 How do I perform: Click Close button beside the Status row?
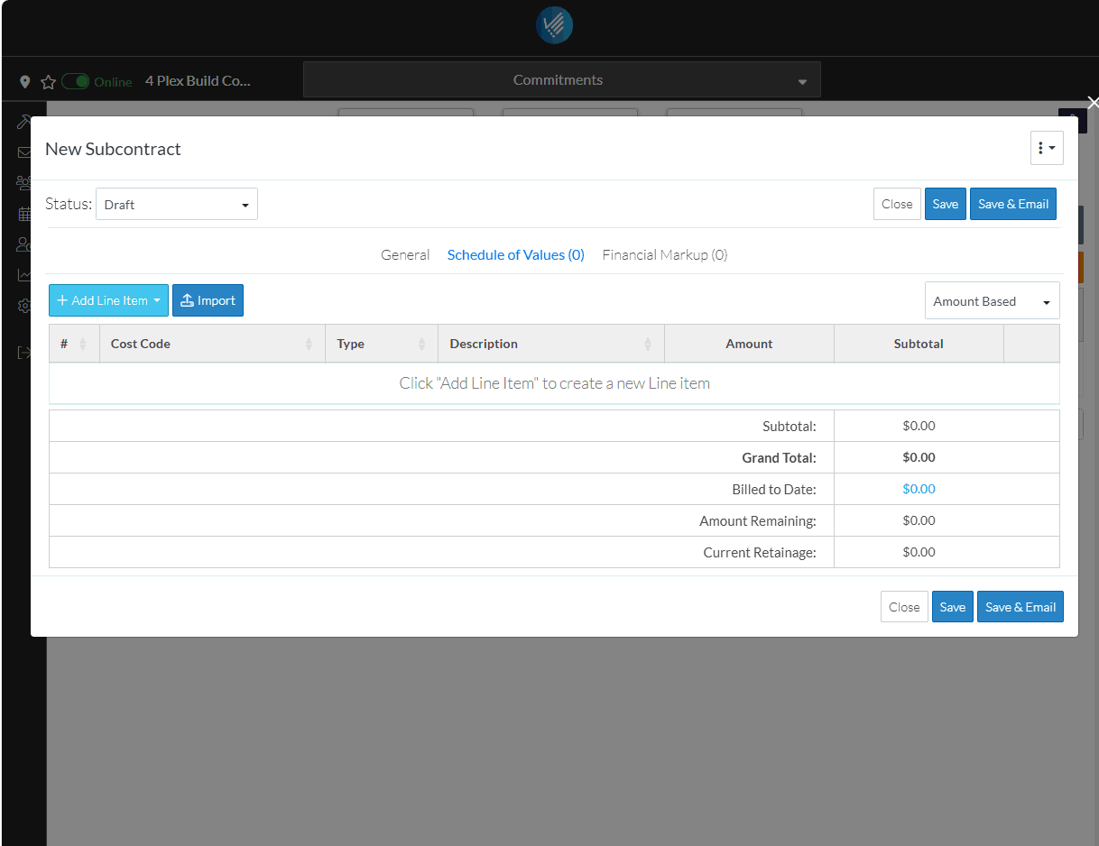coord(897,204)
